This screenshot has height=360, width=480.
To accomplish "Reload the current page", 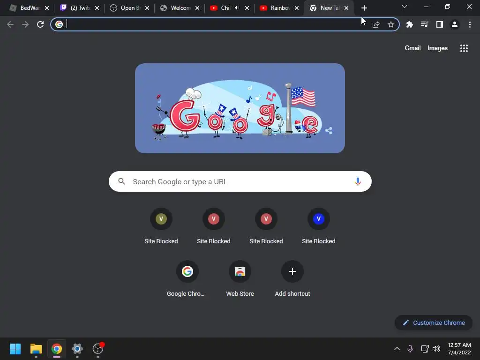I will (x=40, y=24).
